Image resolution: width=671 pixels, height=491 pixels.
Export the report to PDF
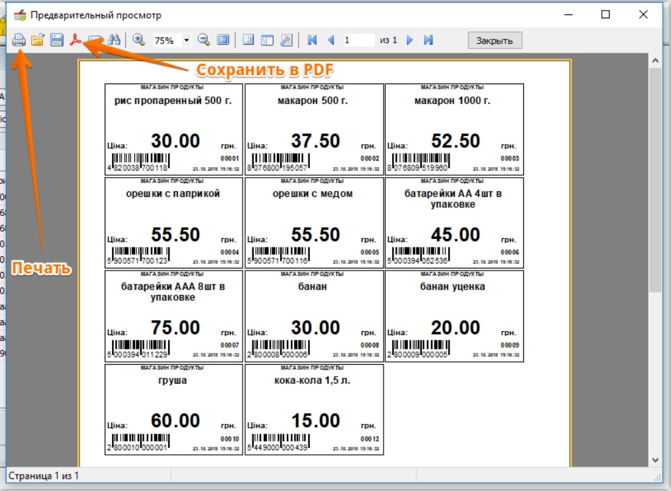[x=76, y=39]
